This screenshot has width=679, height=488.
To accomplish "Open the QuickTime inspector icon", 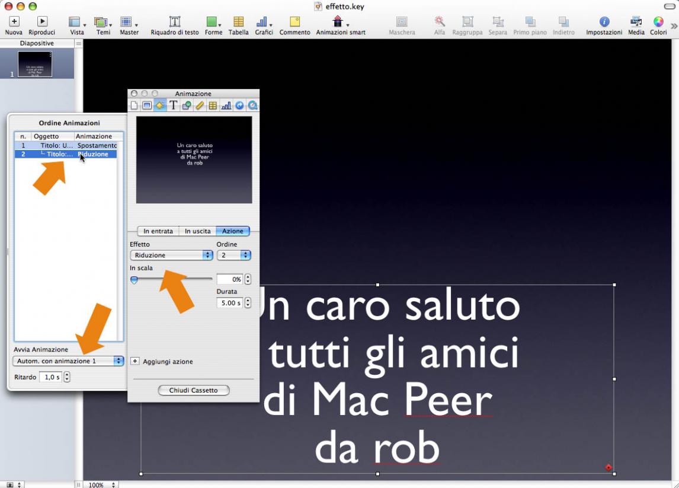I will 252,106.
